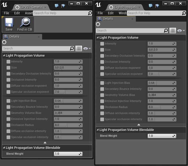Image resolution: width=188 pixels, height=166 pixels.
Task: Click Specular occlusion exponent slider in LPV0 window
Action: tap(68, 92)
